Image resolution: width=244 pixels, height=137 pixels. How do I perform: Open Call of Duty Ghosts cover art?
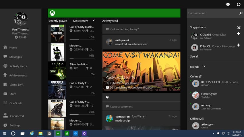pos(57,90)
